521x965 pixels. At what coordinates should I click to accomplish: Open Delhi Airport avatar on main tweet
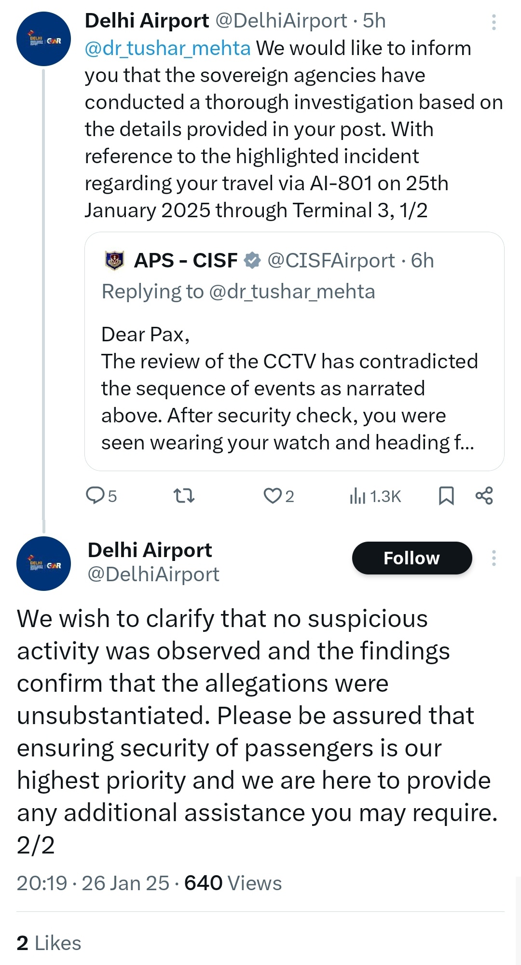pyautogui.click(x=43, y=563)
